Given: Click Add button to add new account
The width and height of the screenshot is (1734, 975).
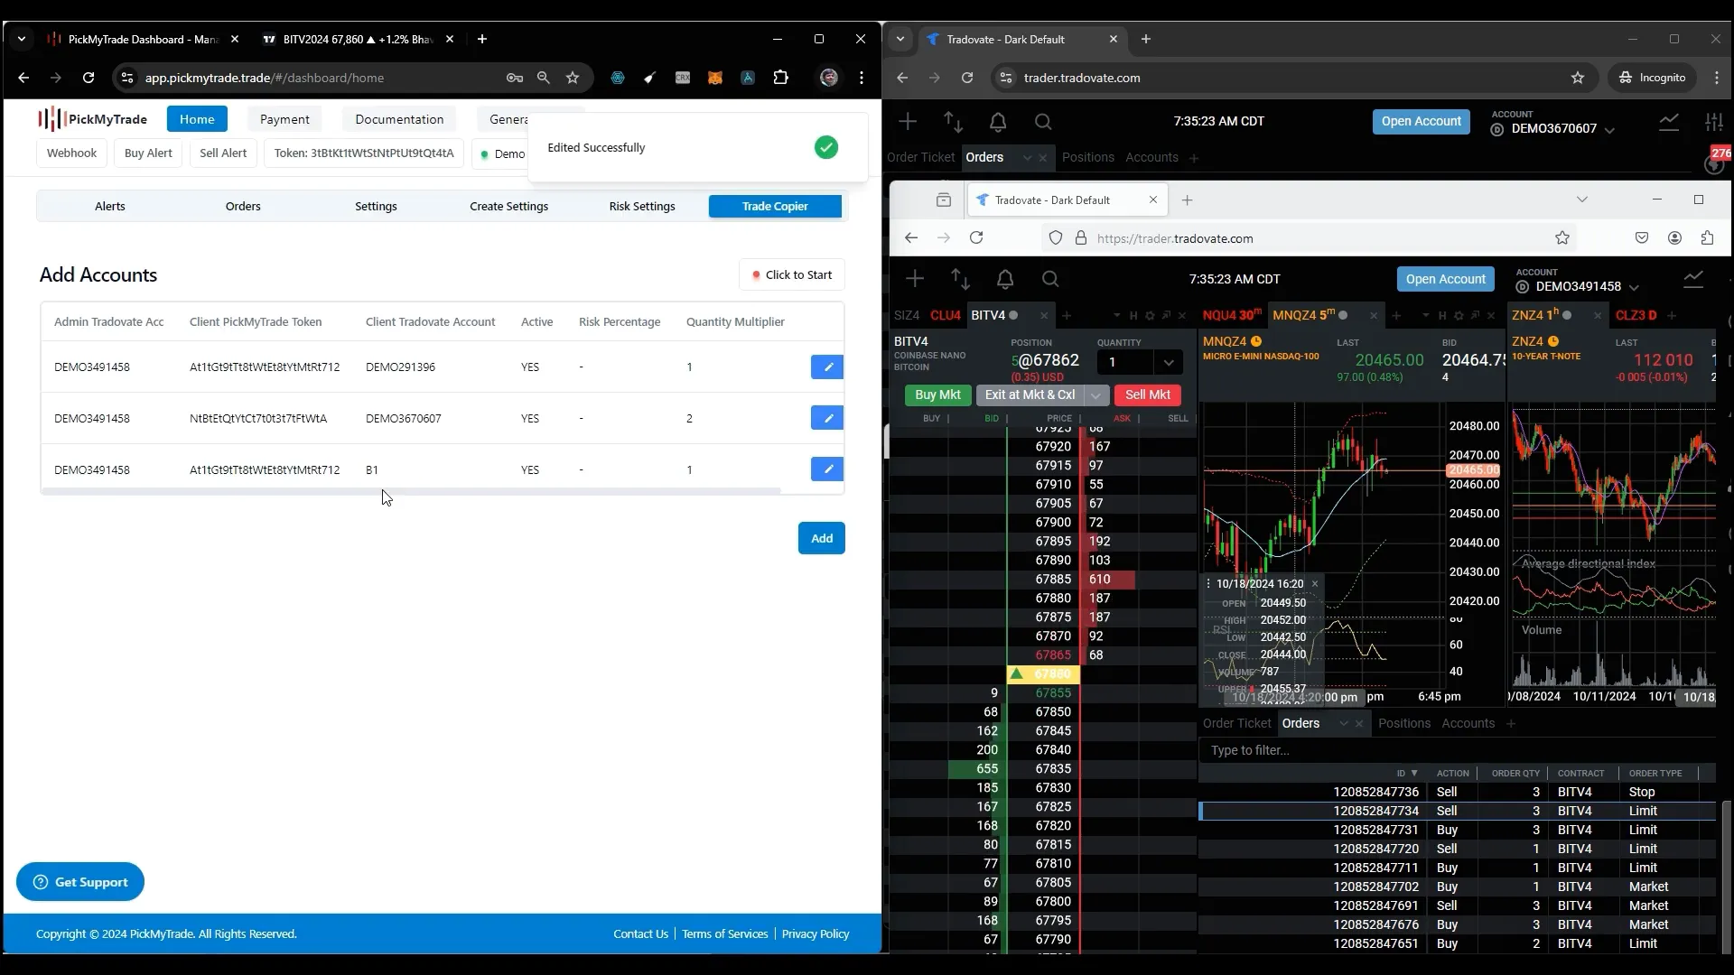Looking at the screenshot, I should point(823,538).
